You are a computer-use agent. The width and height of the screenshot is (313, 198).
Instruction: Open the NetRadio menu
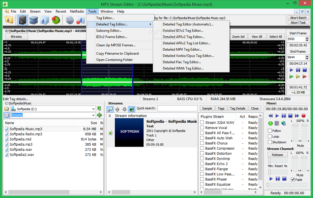tap(77, 11)
